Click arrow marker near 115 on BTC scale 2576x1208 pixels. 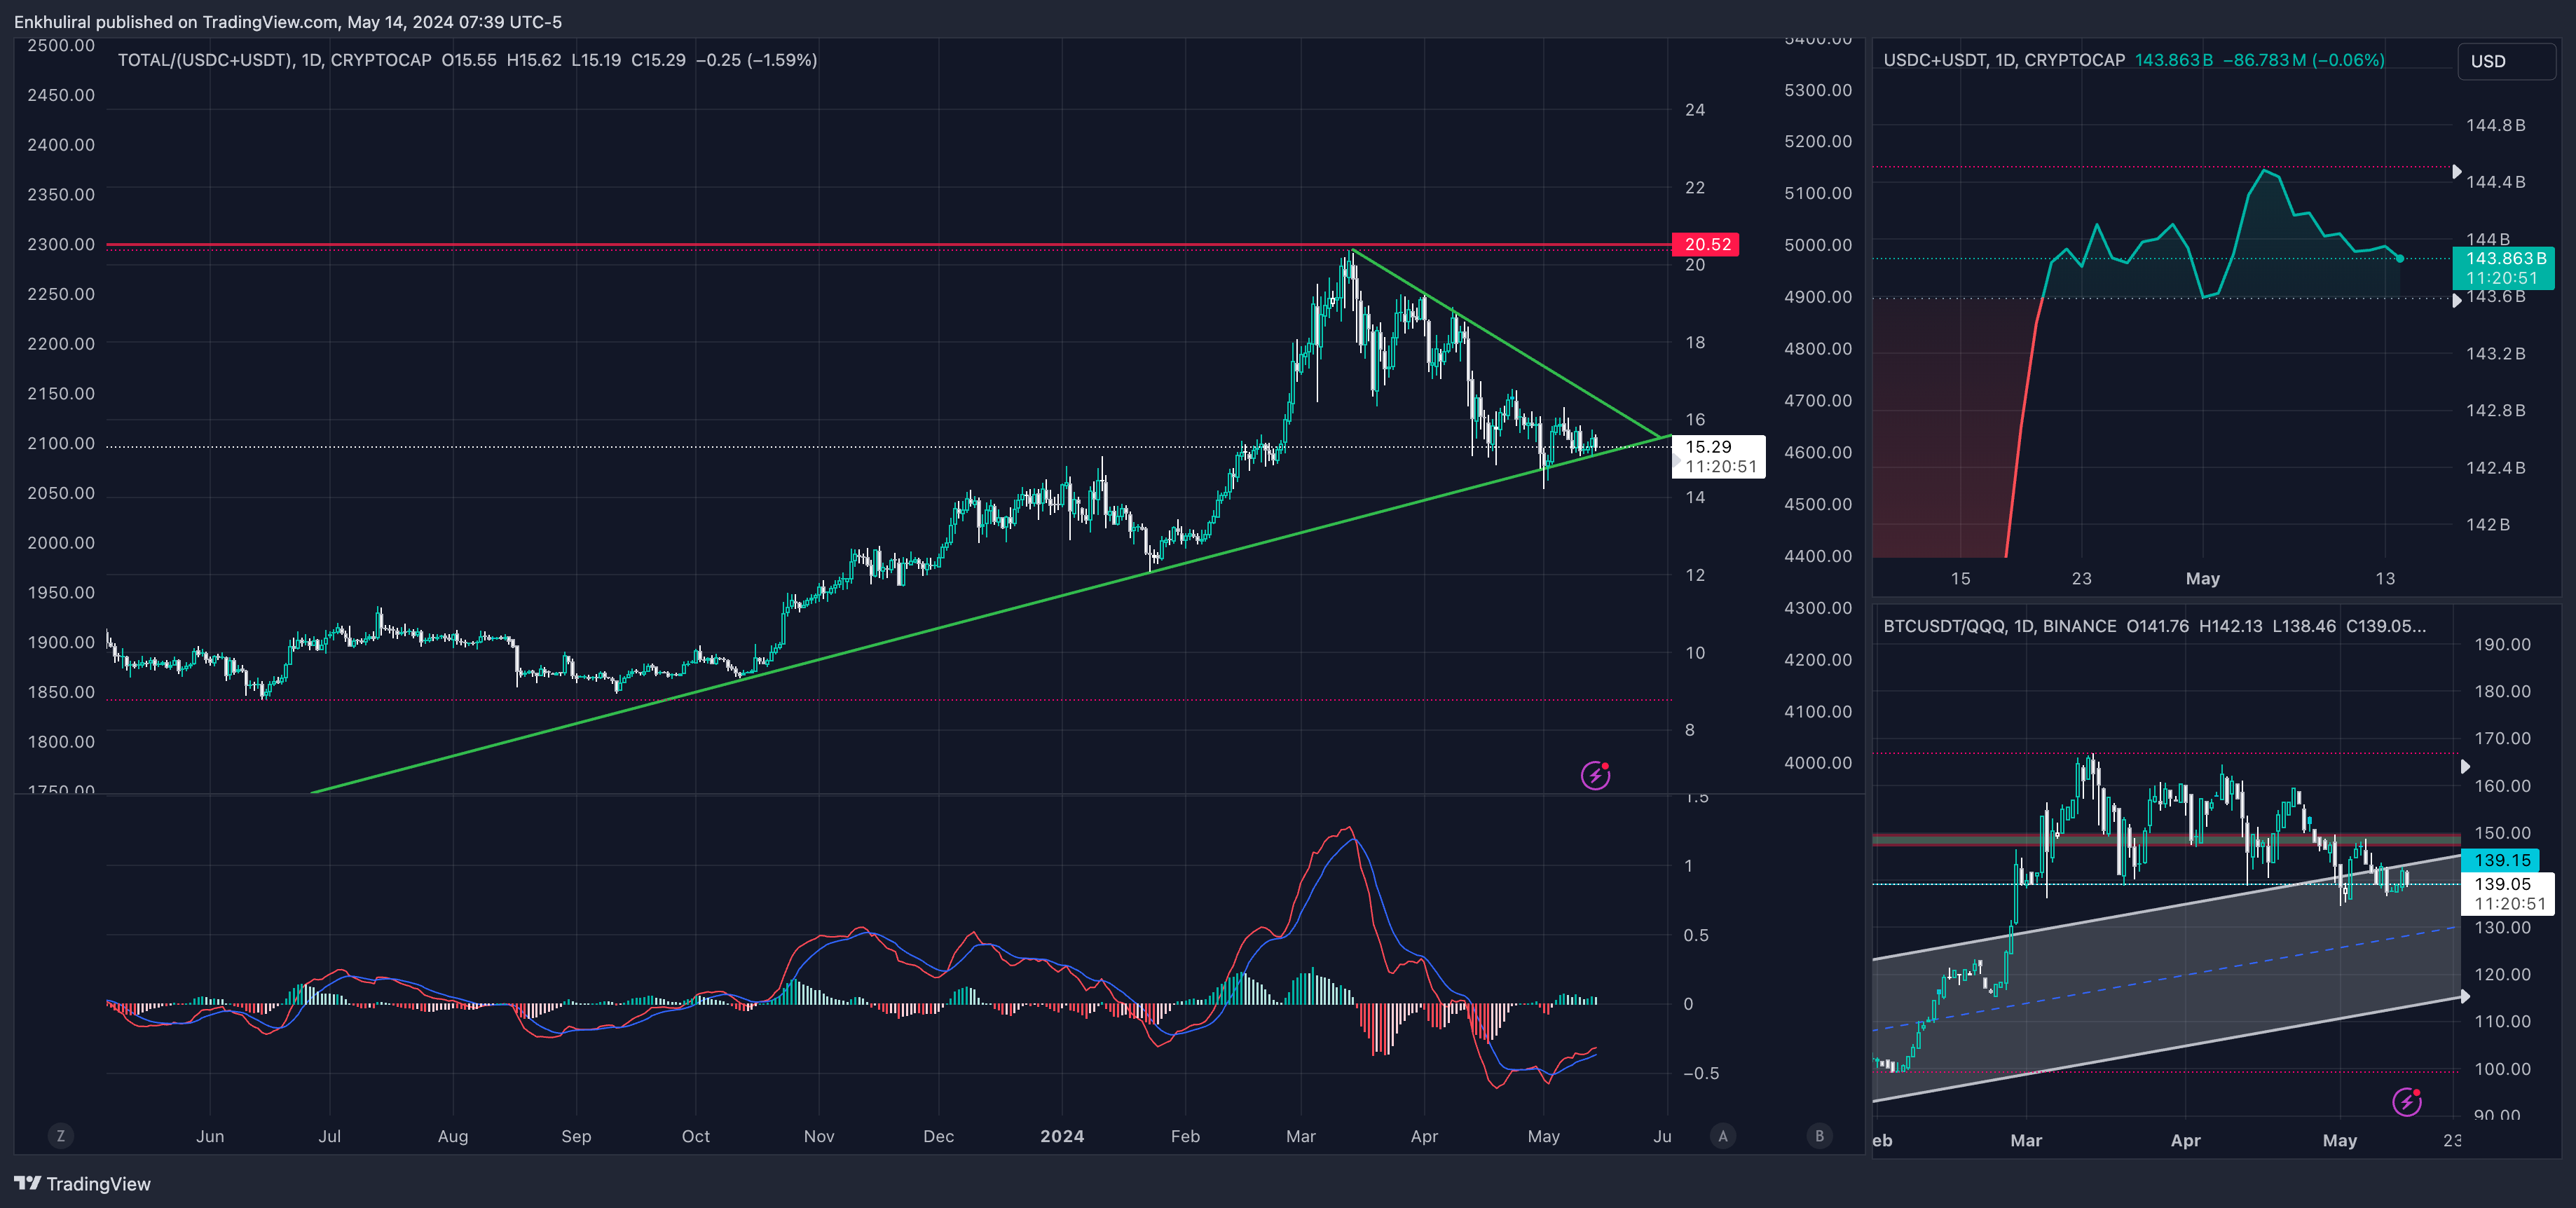[x=2465, y=996]
